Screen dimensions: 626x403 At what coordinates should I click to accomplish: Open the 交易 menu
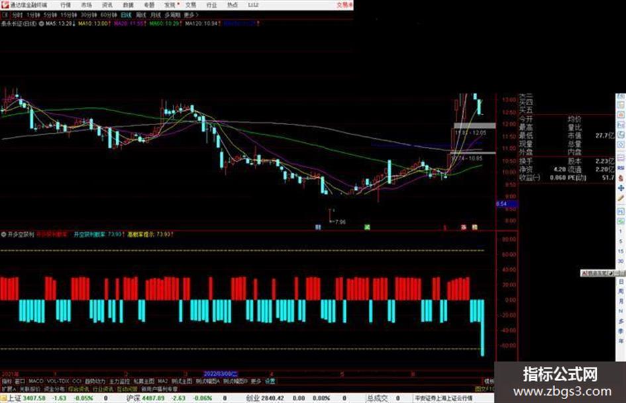tap(191, 5)
